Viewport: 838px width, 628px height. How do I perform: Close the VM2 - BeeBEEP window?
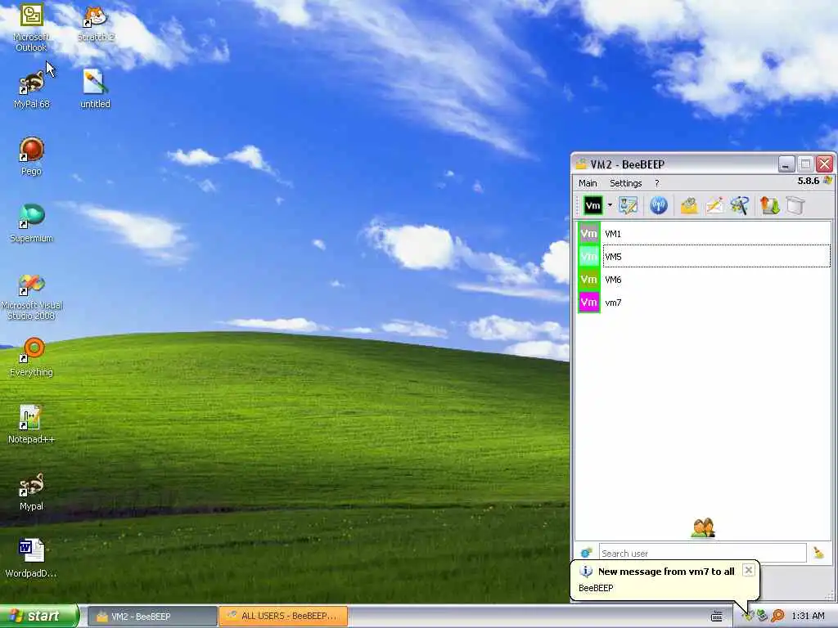tap(825, 164)
